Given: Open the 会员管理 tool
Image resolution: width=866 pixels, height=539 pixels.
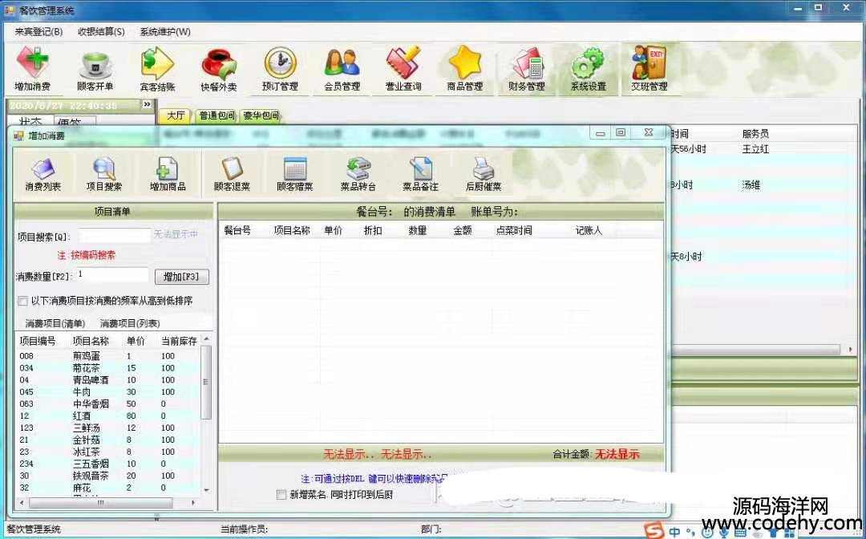Looking at the screenshot, I should [342, 69].
